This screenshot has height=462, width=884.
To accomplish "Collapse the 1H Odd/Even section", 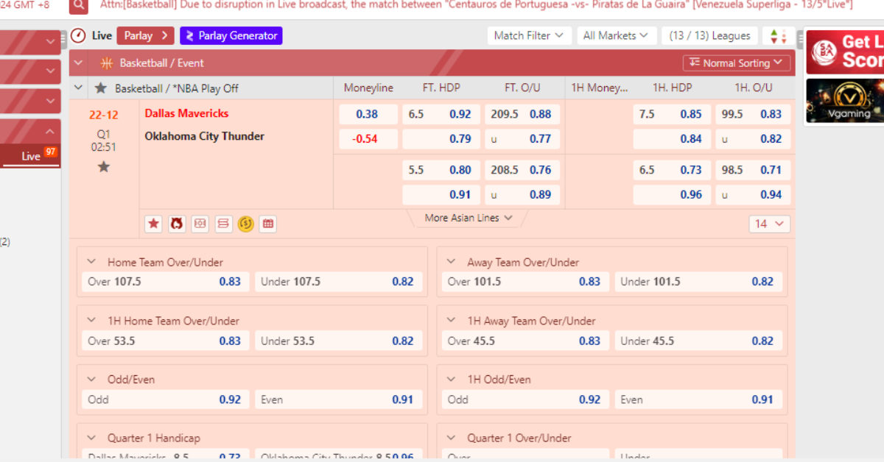I will [452, 380].
